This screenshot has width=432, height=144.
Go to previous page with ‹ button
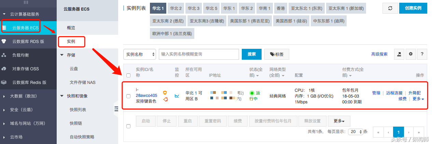[388, 132]
